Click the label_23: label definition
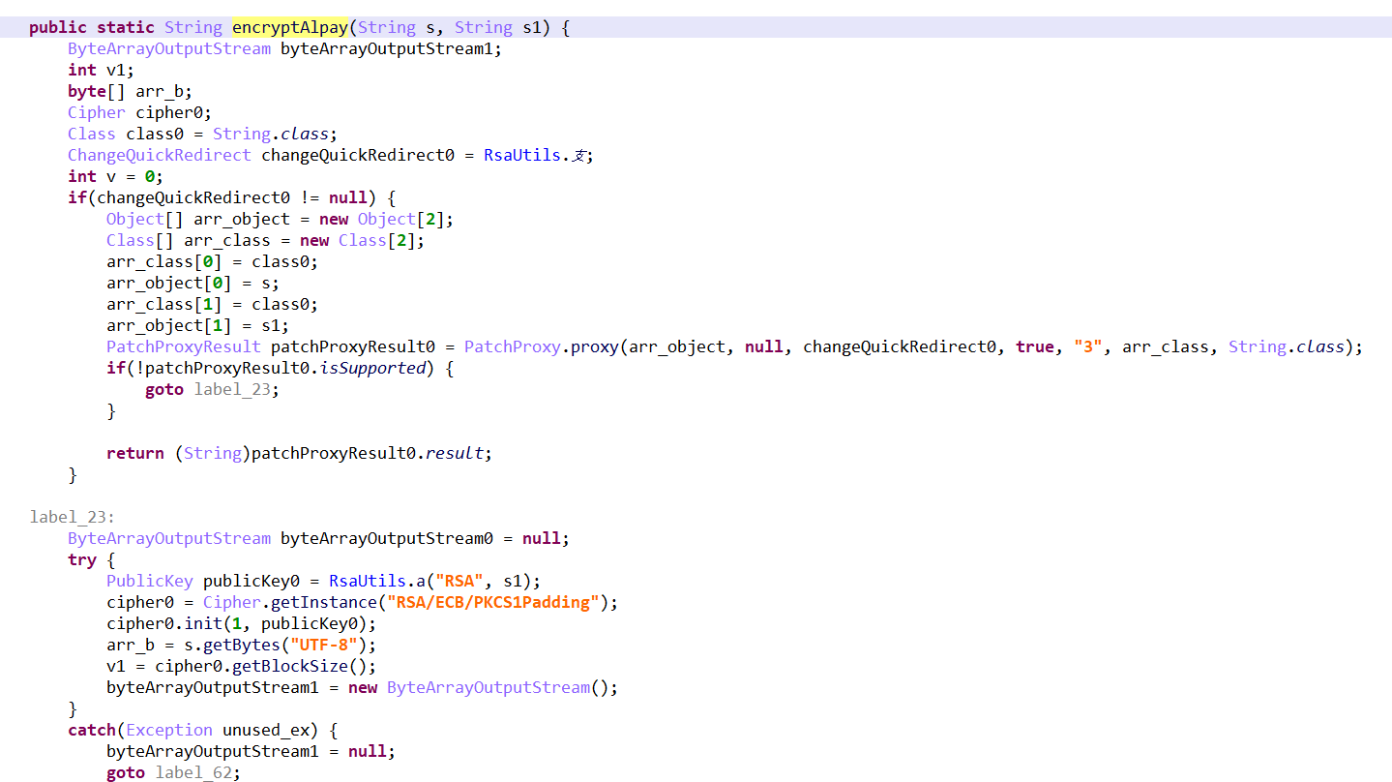The height and width of the screenshot is (782, 1392). (72, 517)
